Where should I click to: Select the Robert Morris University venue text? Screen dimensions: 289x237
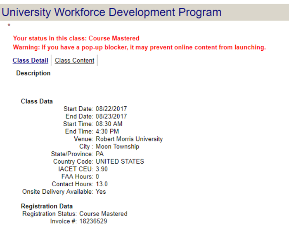[x=129, y=139]
